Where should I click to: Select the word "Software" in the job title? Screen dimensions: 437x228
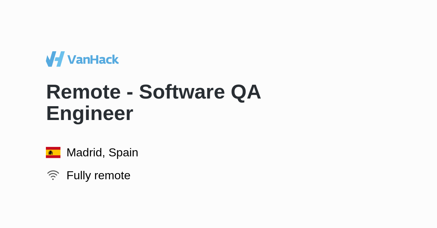(x=182, y=92)
